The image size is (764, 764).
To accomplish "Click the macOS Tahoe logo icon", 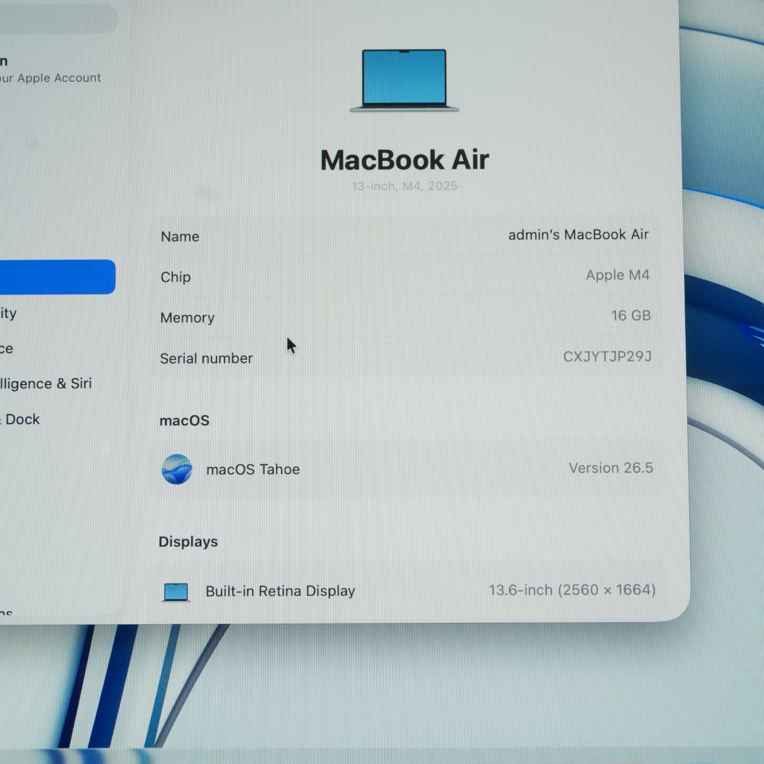I will (x=177, y=469).
